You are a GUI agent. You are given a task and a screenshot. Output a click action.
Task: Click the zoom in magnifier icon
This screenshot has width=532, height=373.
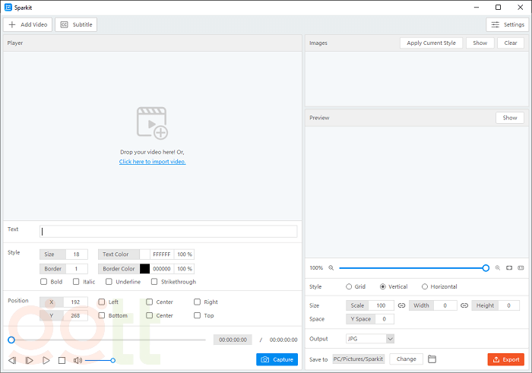[x=498, y=268]
